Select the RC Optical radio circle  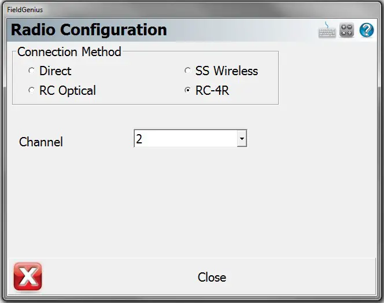(32, 91)
